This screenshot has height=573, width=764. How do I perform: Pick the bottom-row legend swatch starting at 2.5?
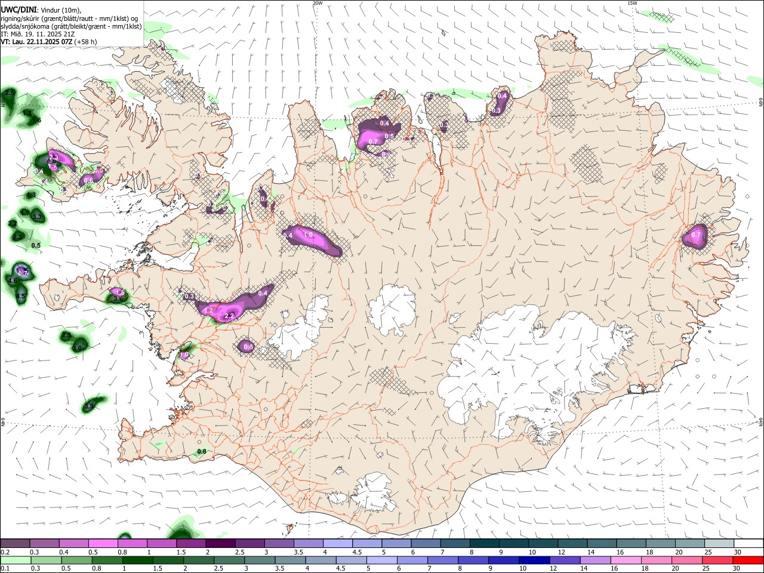click(x=229, y=560)
